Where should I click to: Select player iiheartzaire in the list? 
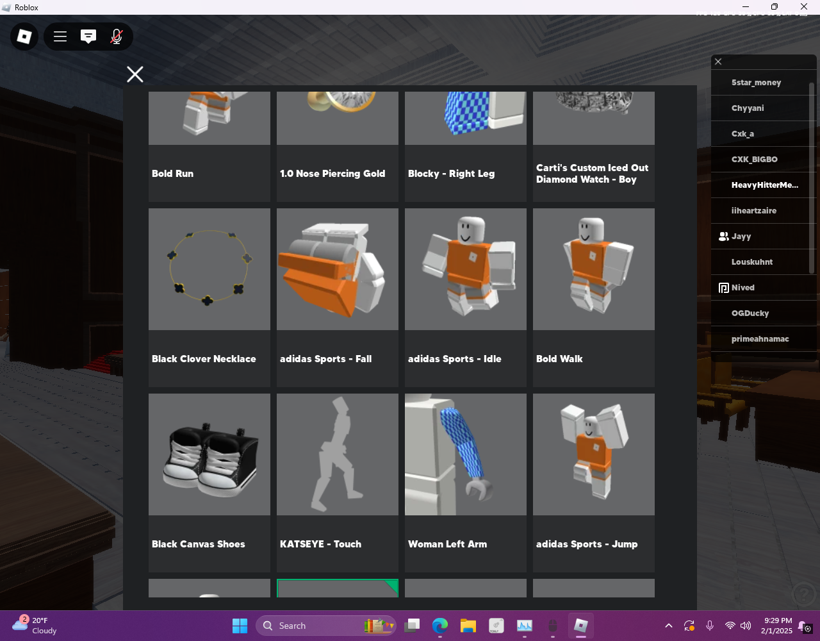click(760, 211)
